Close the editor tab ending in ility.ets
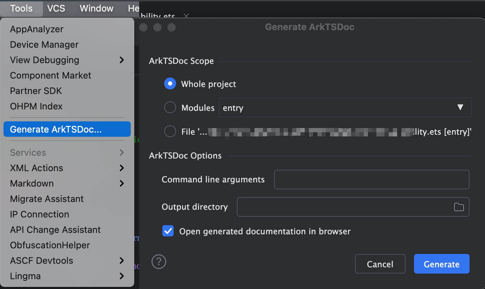This screenshot has width=485, height=289. pos(186,16)
